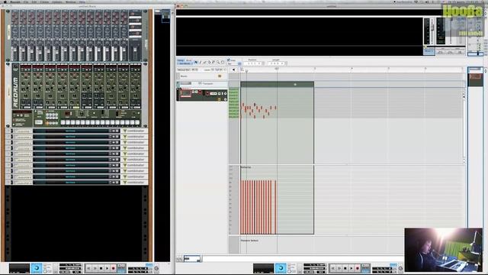The image size is (488, 275).
Task: Select the arrow Selection tool in sequencer toolbar
Action: tap(196, 63)
